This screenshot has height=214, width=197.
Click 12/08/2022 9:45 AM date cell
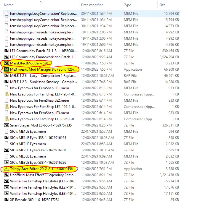(97, 200)
